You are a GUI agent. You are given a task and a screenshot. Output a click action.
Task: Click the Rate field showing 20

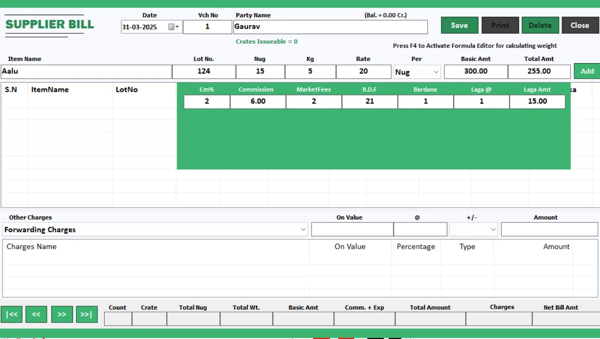pos(363,72)
